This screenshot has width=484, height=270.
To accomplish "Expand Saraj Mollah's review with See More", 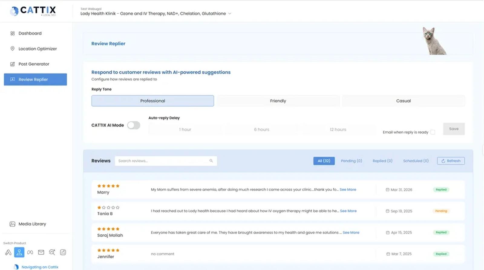I will (351, 233).
